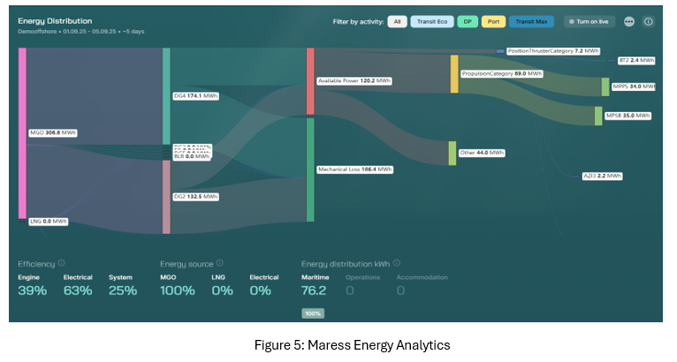The image size is (677, 362).
Task: Select the Transit Max filter
Action: pos(531,21)
